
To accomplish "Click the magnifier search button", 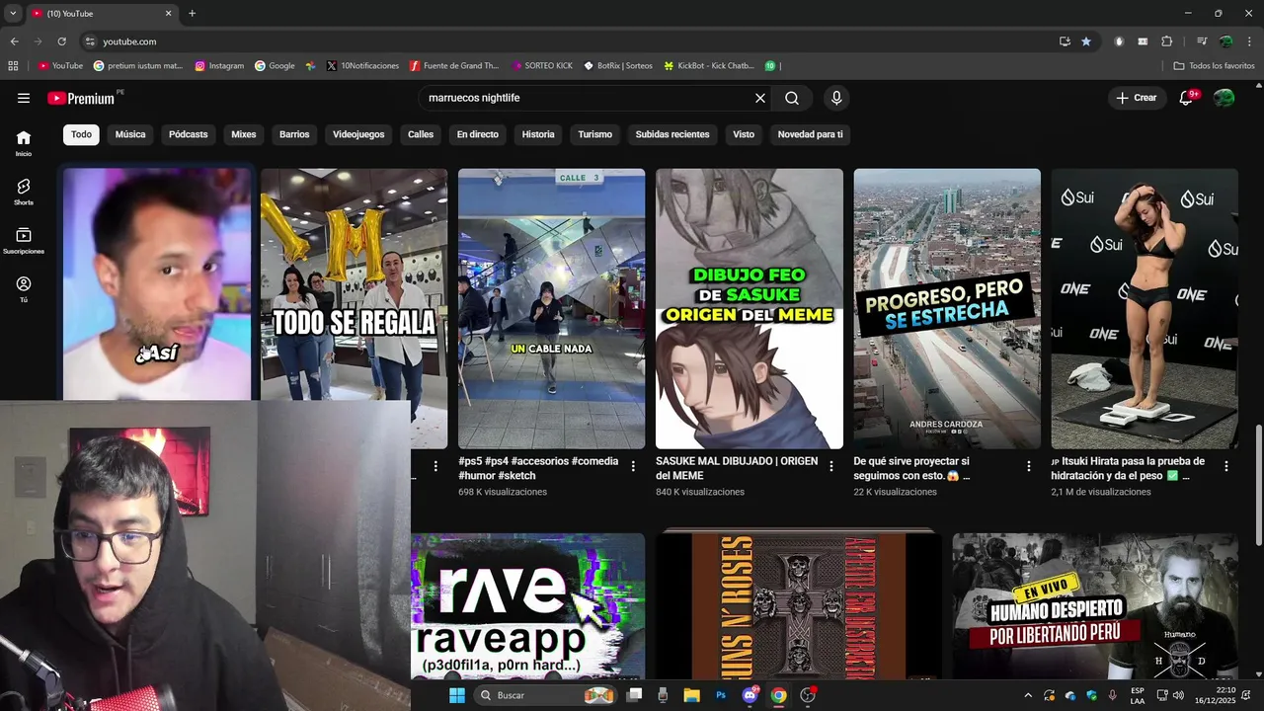I will click(x=792, y=98).
